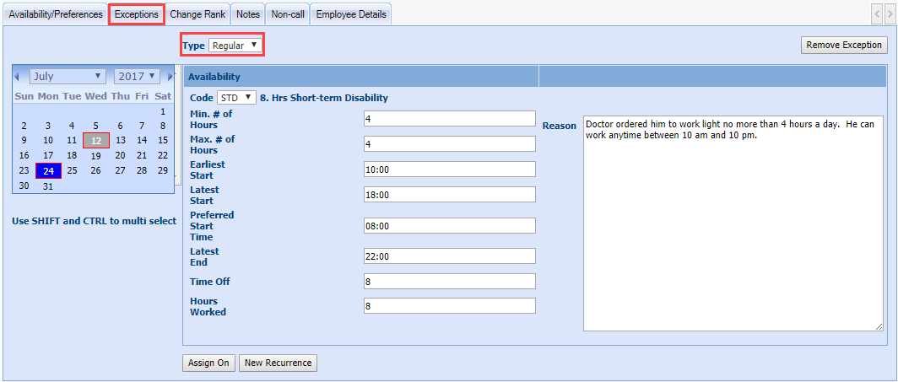Open the month dropdown showing July
The width and height of the screenshot is (898, 382).
coord(68,77)
